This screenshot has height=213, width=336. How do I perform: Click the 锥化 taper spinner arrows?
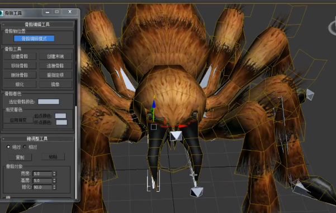coord(54,187)
